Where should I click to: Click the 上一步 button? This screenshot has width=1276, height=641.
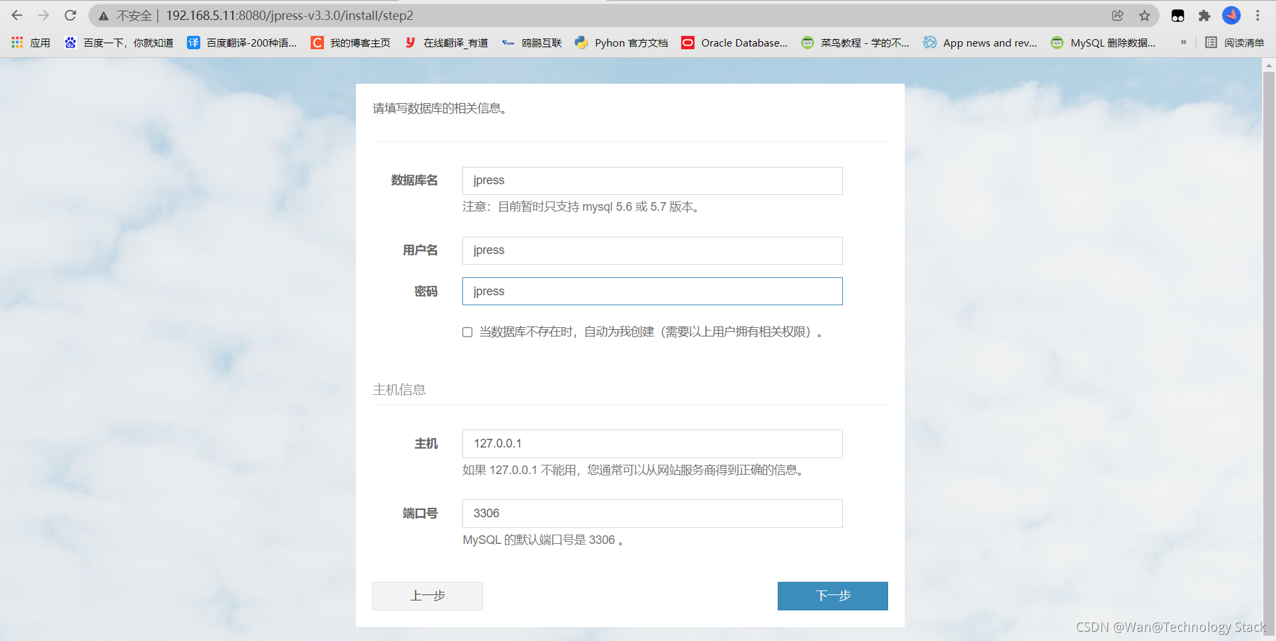[x=428, y=596]
